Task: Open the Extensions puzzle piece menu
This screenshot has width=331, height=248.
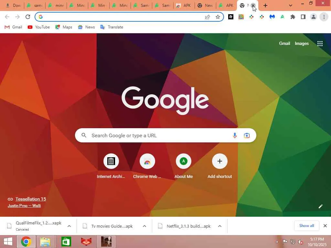Action: click(x=293, y=17)
